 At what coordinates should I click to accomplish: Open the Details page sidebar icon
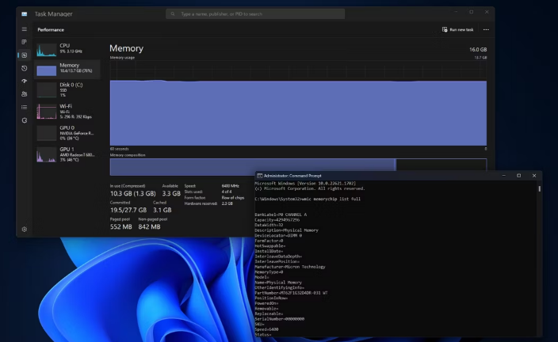pyautogui.click(x=25, y=107)
